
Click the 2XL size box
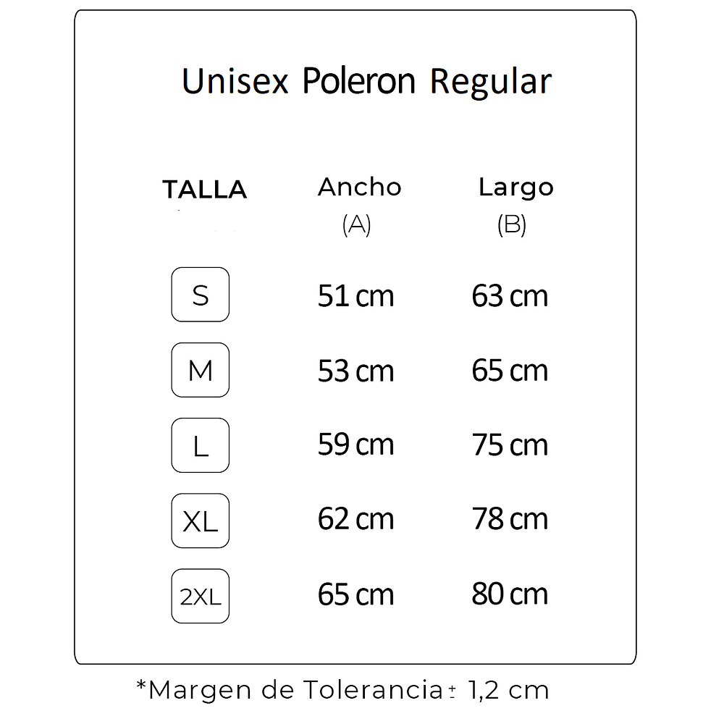200,597
